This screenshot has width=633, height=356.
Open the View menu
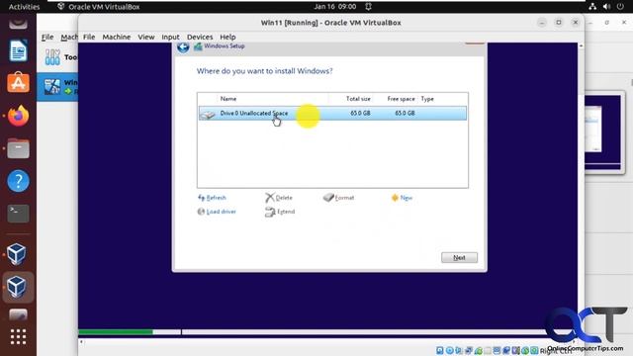coord(146,37)
